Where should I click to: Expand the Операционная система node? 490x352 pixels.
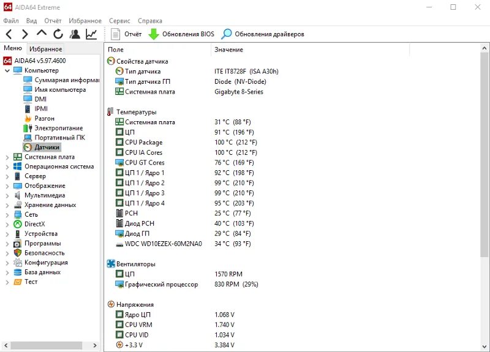click(7, 167)
